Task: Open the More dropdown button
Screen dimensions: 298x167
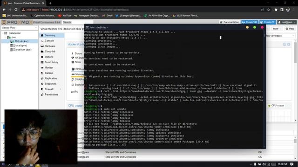Action: (277, 29)
